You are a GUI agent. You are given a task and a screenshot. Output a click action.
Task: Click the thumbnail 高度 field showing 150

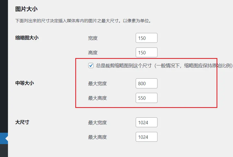[x=147, y=53]
